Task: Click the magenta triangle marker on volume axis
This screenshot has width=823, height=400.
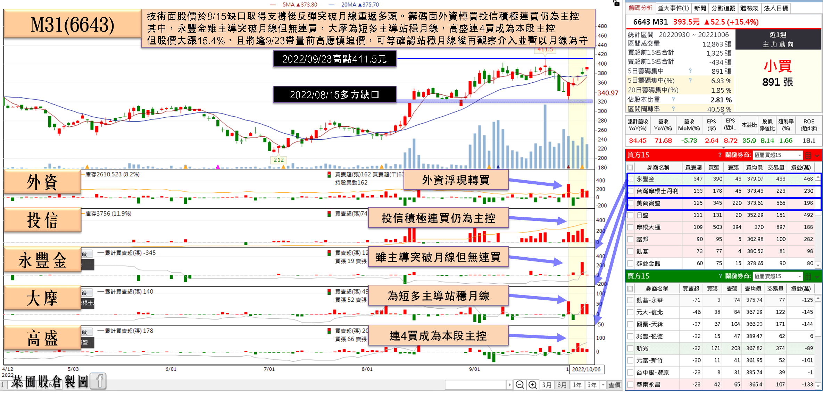Action: [x=218, y=167]
